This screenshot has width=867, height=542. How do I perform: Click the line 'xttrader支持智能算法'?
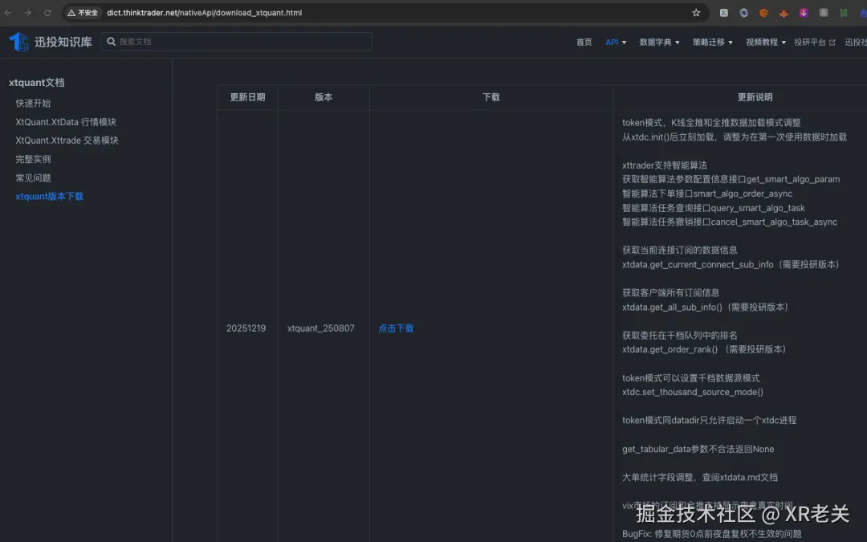665,165
